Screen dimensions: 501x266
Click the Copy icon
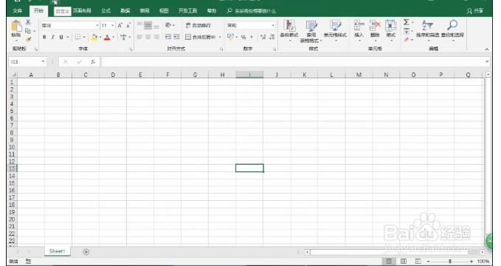(x=28, y=31)
